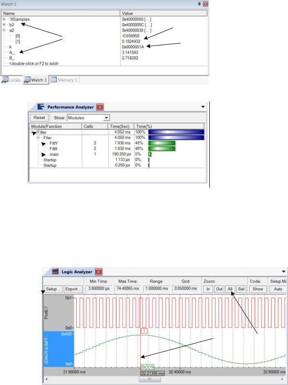288x385 pixels.
Task: Open Logic Analyzer Setup dialog
Action: (x=53, y=289)
